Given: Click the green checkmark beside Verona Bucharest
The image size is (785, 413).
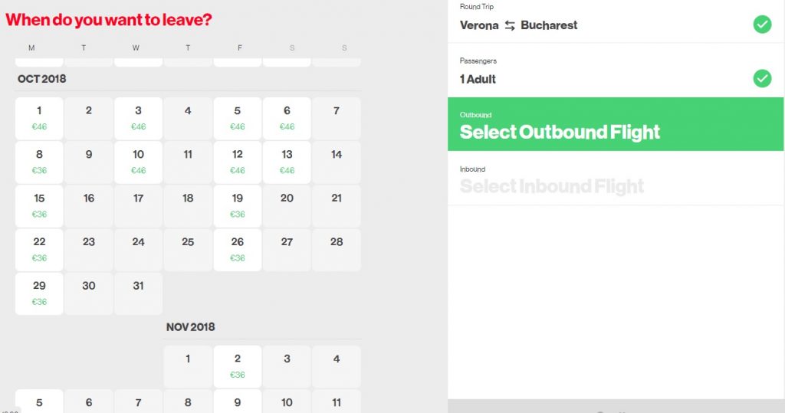Looking at the screenshot, I should pyautogui.click(x=761, y=25).
